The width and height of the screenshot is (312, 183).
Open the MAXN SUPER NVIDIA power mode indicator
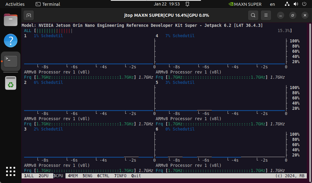(x=245, y=4)
